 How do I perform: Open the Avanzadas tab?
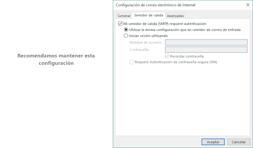175,16
